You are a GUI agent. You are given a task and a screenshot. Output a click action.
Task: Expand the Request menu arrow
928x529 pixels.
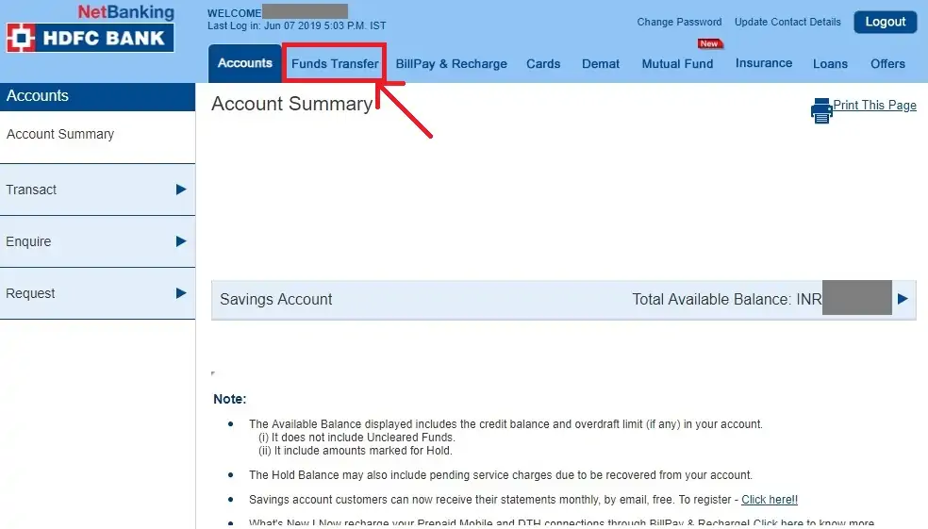tap(181, 293)
